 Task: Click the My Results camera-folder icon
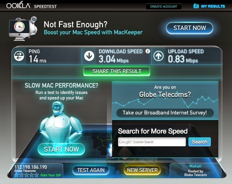(x=196, y=6)
